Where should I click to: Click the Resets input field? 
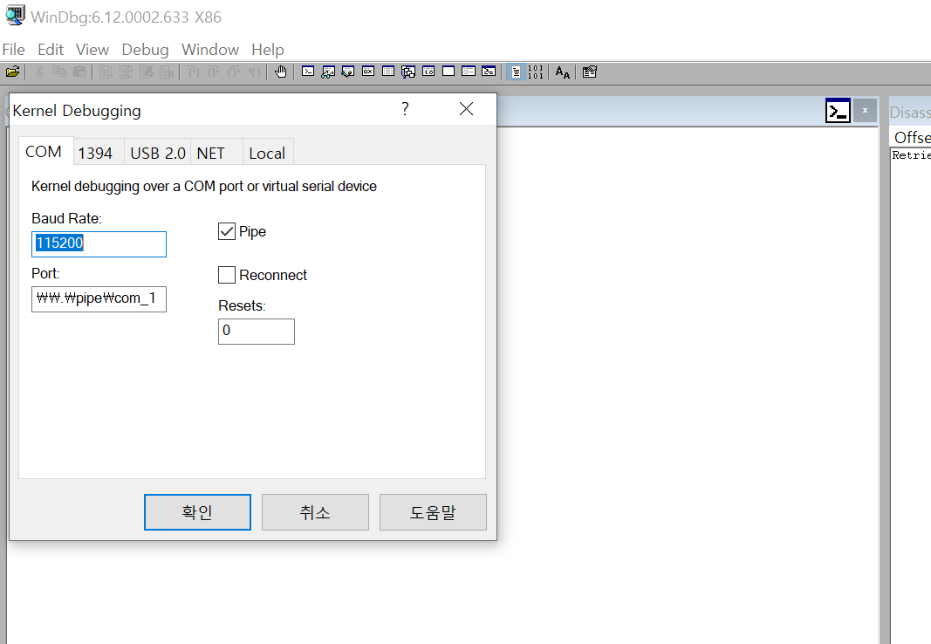[x=256, y=332]
